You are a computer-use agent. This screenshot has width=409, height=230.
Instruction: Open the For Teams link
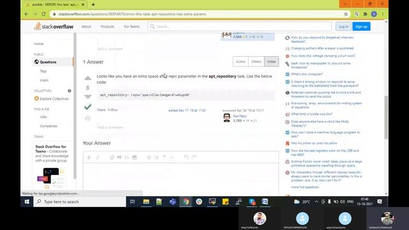coord(132,27)
